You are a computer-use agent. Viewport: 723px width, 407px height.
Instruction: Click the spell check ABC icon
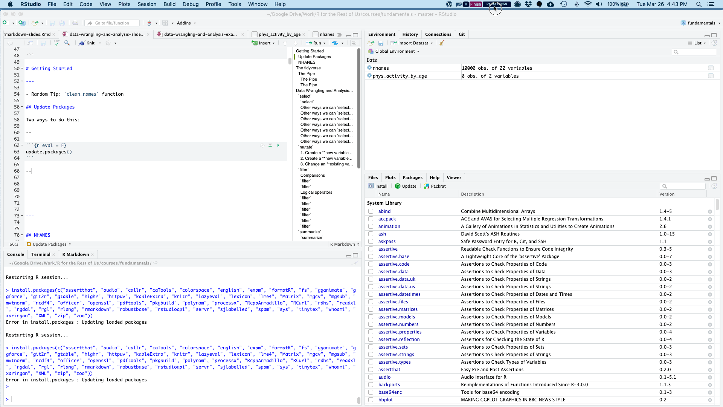[x=56, y=43]
